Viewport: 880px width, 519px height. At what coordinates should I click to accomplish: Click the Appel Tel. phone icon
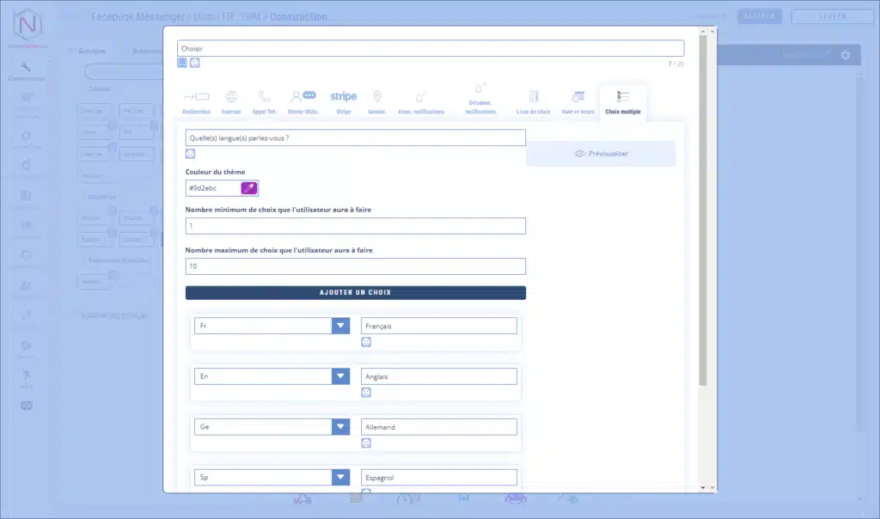click(265, 101)
